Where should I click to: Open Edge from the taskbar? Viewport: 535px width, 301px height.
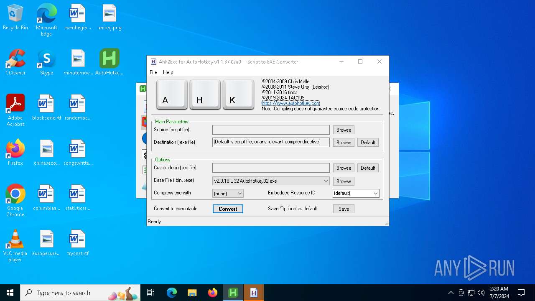(x=172, y=293)
